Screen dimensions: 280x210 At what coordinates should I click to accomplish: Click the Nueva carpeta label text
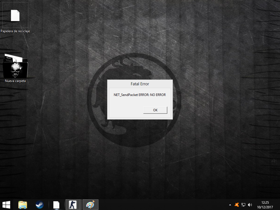(x=15, y=81)
